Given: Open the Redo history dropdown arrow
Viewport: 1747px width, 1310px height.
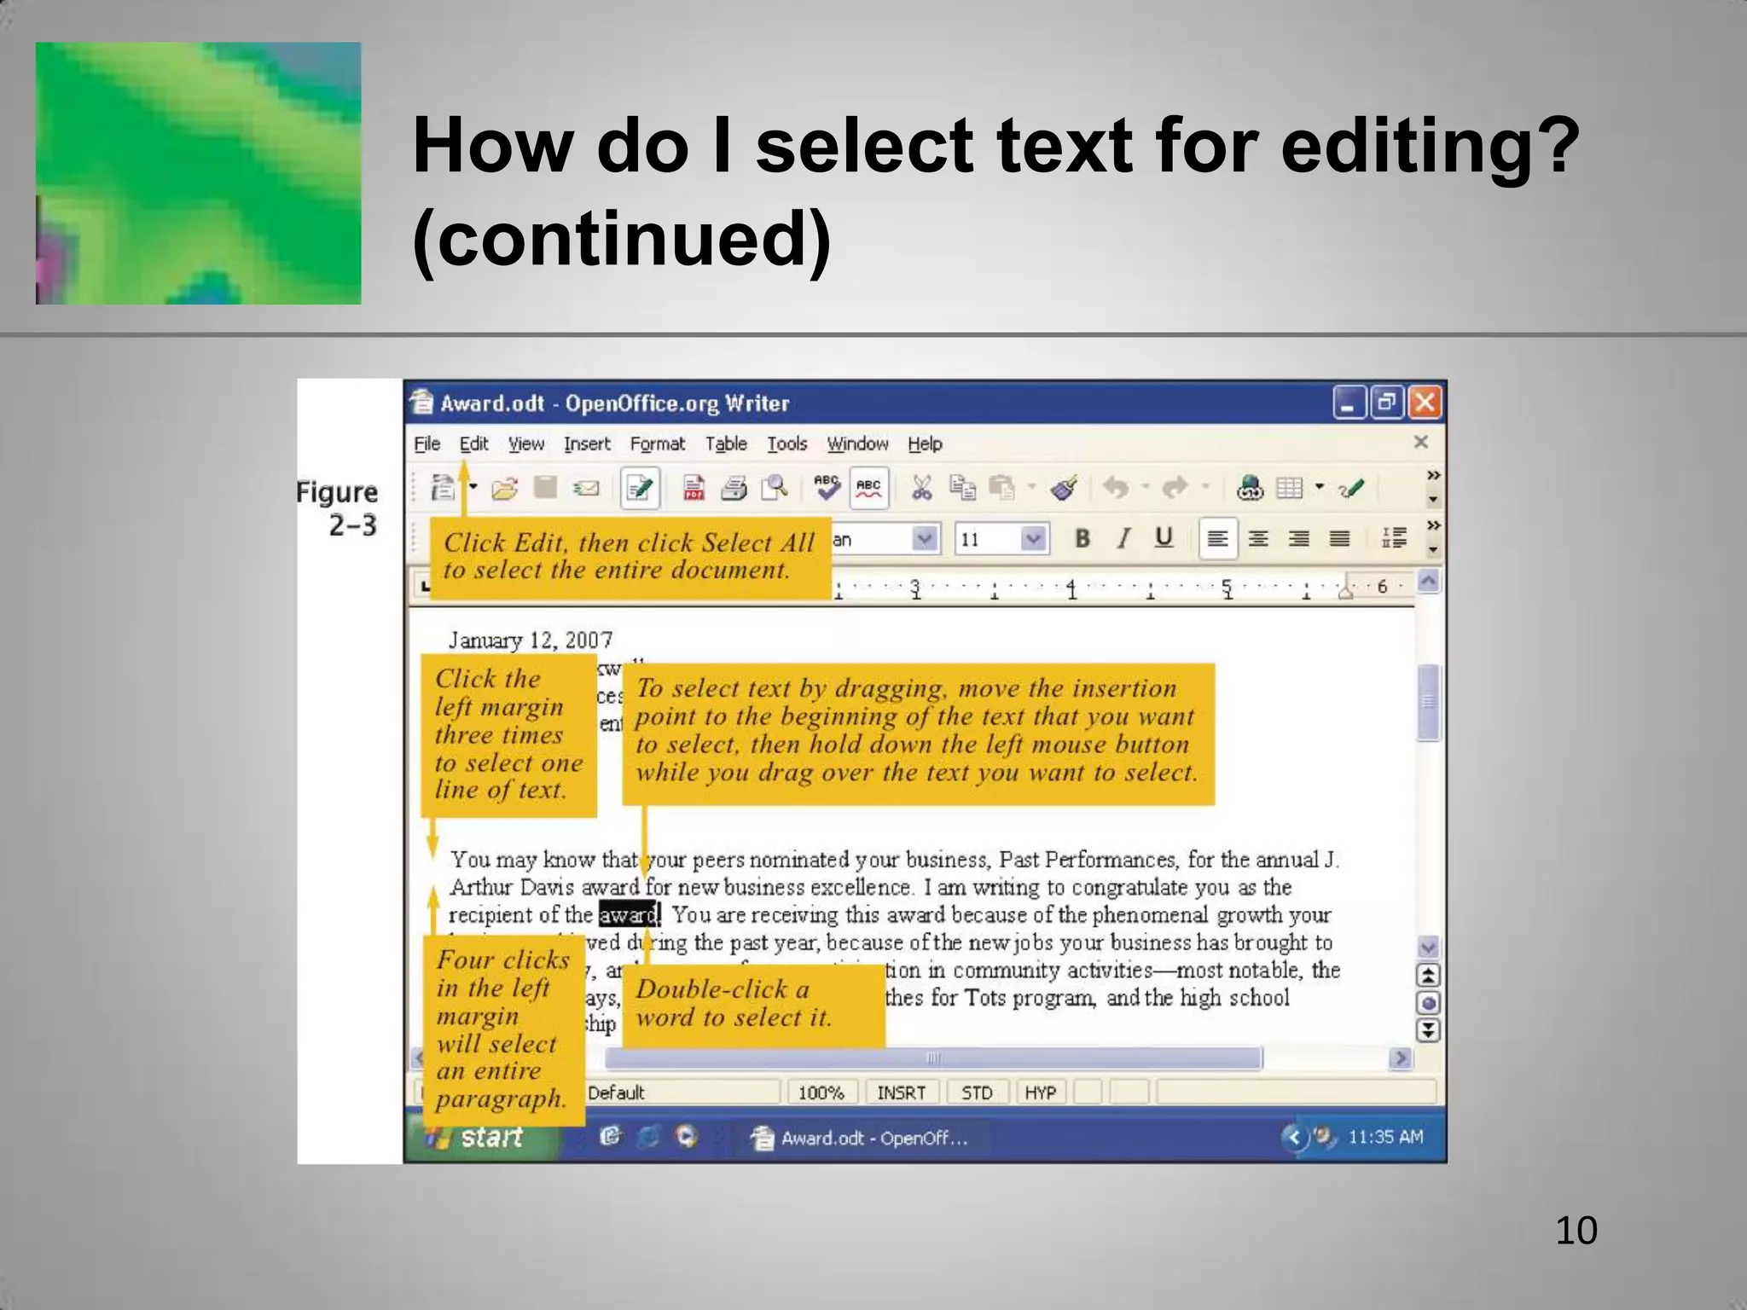Looking at the screenshot, I should (x=1205, y=488).
